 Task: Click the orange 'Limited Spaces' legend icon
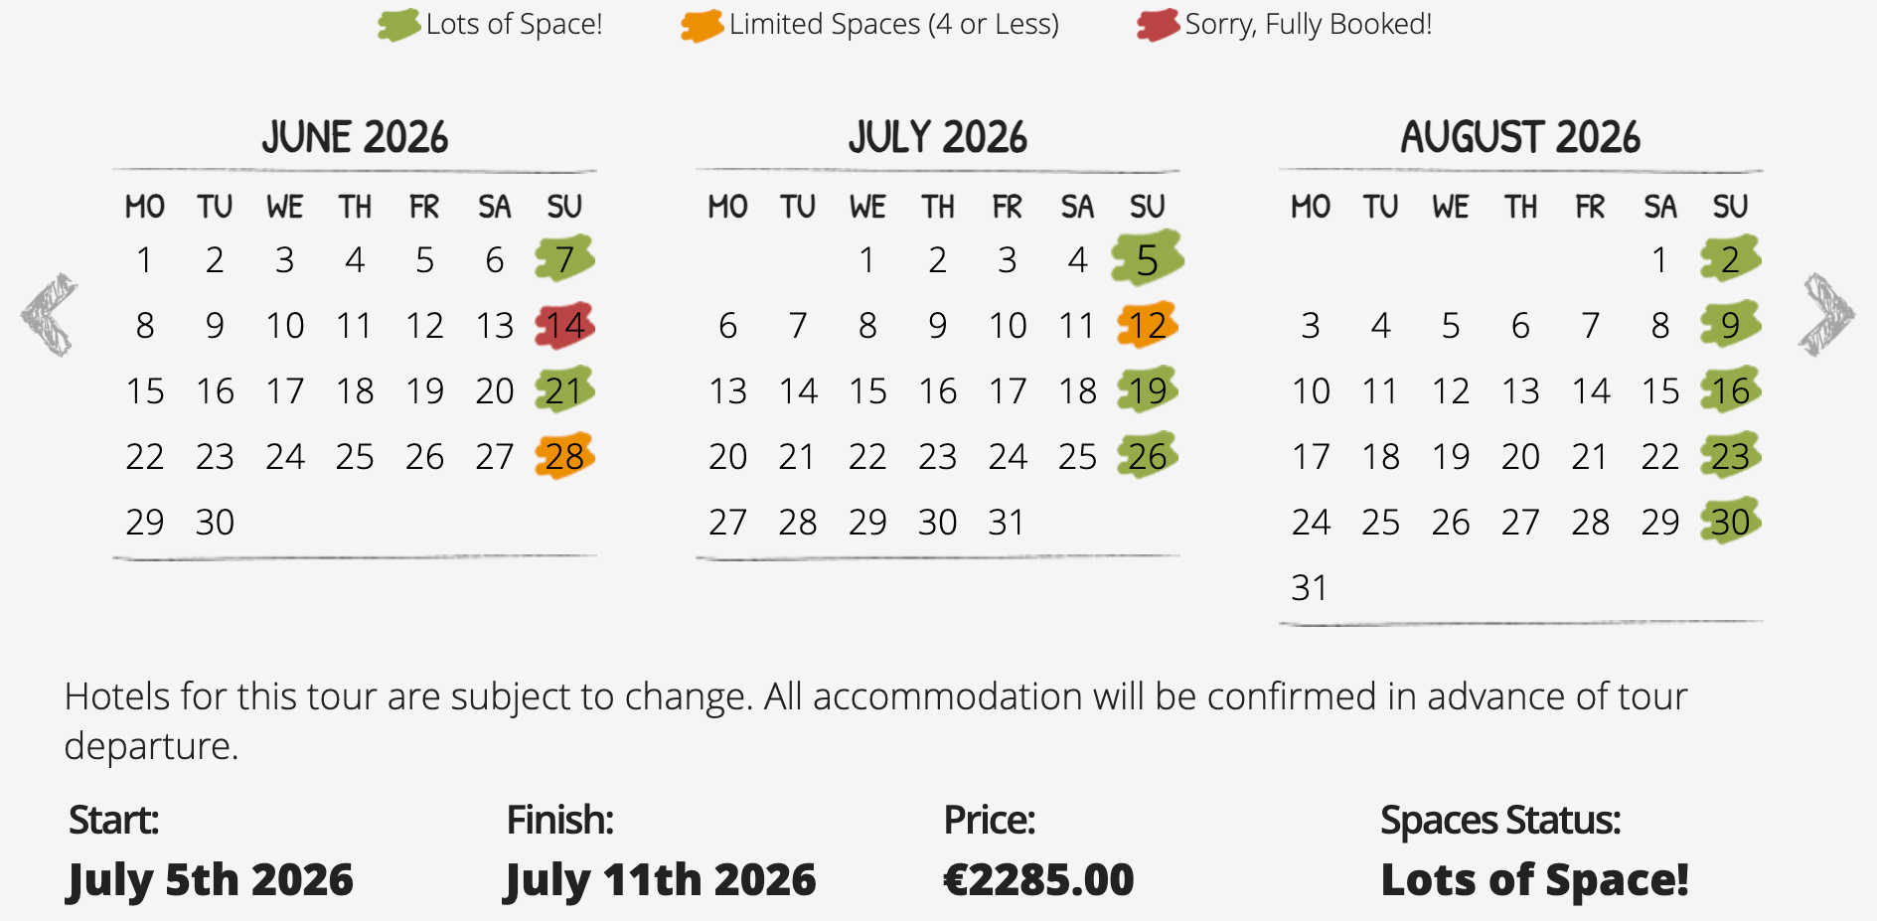click(700, 24)
